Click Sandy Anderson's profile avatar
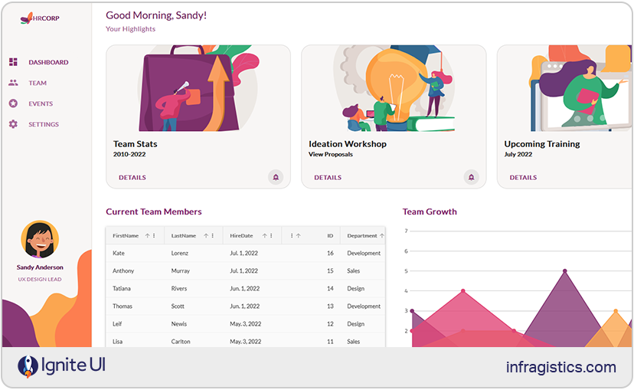This screenshot has width=634, height=390. [x=40, y=240]
